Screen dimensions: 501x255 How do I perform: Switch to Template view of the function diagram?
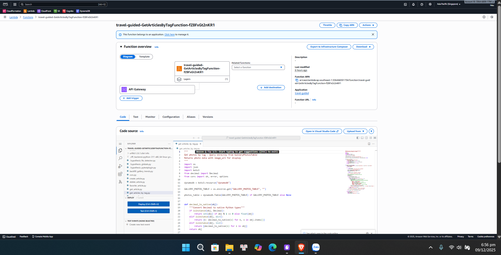pyautogui.click(x=144, y=57)
